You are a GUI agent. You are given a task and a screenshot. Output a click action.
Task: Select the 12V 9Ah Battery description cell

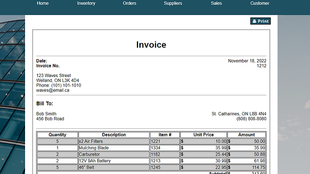(114, 161)
